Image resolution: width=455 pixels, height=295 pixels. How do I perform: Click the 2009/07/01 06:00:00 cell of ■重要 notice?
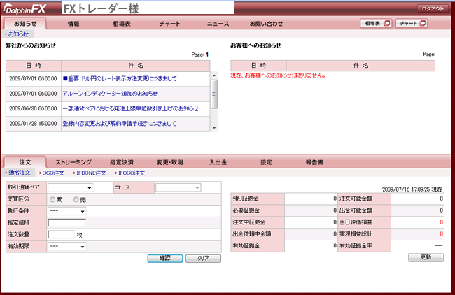pyautogui.click(x=33, y=78)
